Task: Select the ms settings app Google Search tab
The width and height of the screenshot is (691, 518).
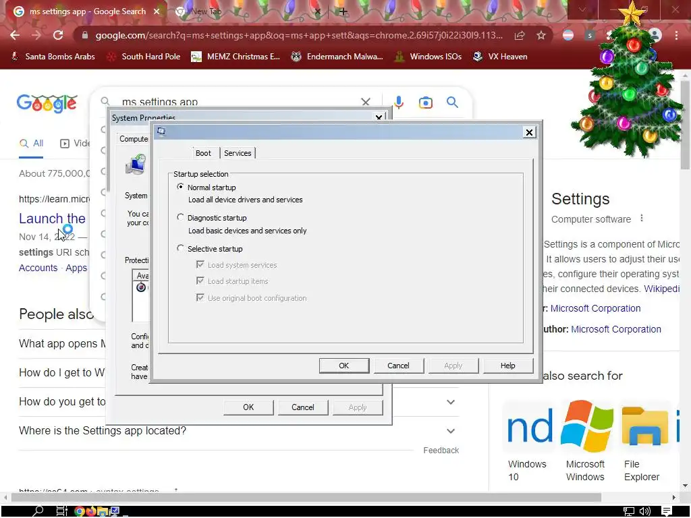Action: click(86, 11)
